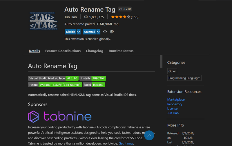Viewport: 232px width, 146px height.
Task: Click the v0.1.10 version label in header
Action: (x=125, y=9)
